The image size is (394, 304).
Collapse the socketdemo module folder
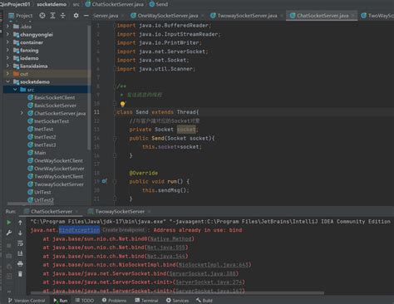[x=7, y=81]
